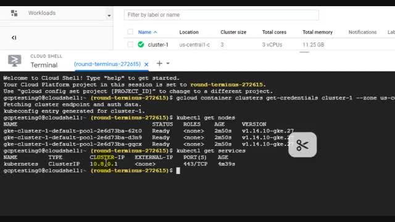Click the Total memory column header

click(317, 32)
